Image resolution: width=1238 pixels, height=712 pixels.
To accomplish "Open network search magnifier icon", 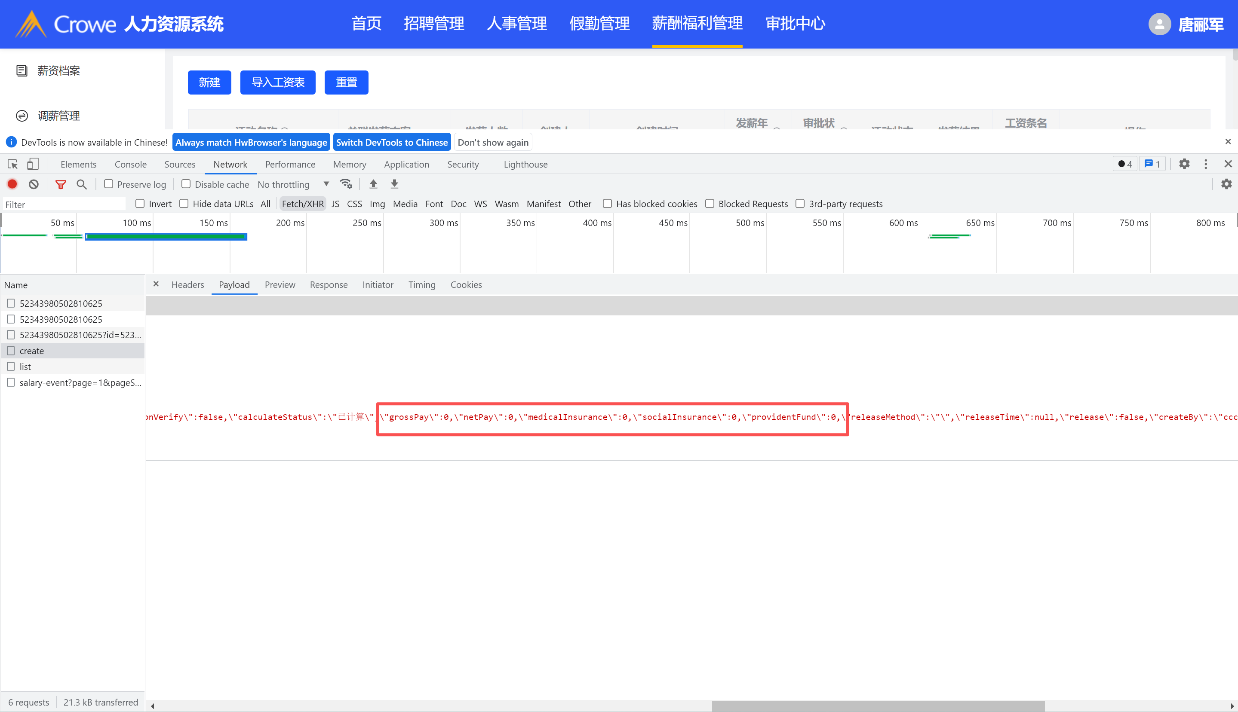I will click(x=82, y=184).
